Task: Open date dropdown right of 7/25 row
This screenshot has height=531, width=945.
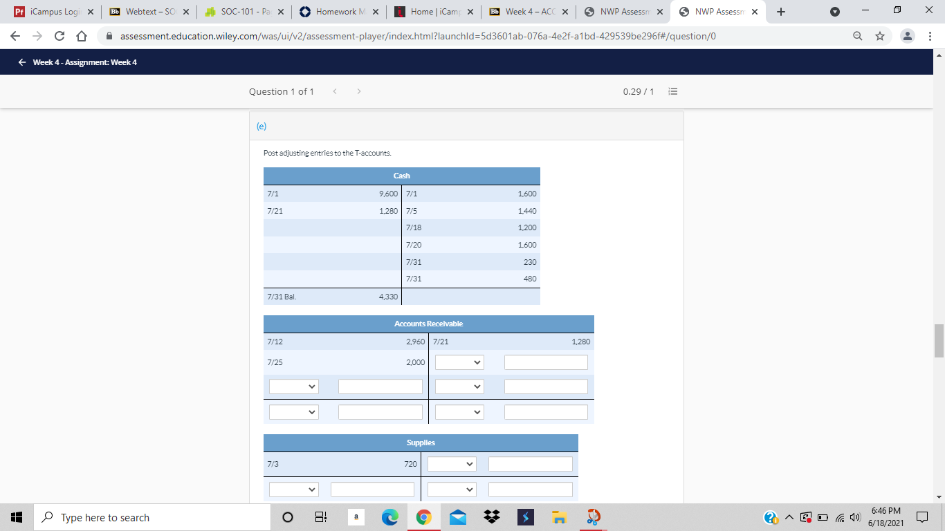Action: 459,362
